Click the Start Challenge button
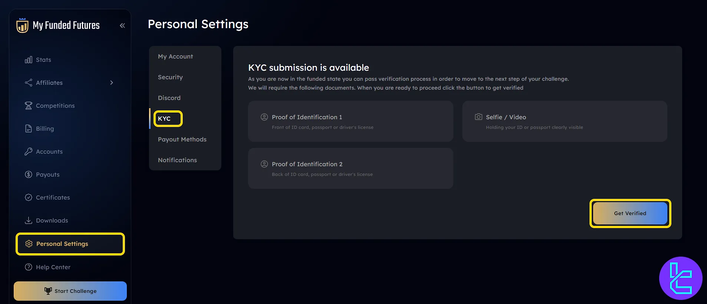 click(x=70, y=291)
